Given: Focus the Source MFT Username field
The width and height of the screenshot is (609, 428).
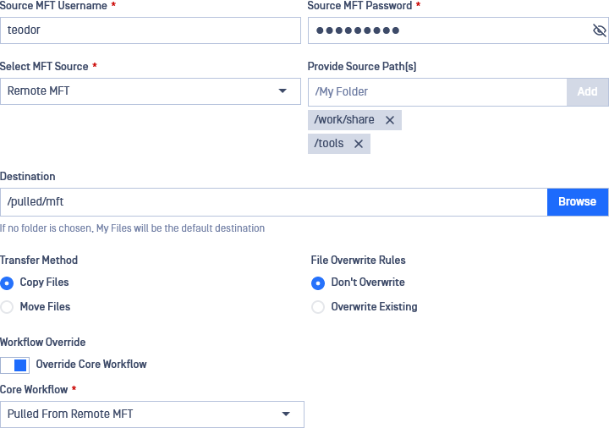Looking at the screenshot, I should click(x=151, y=30).
